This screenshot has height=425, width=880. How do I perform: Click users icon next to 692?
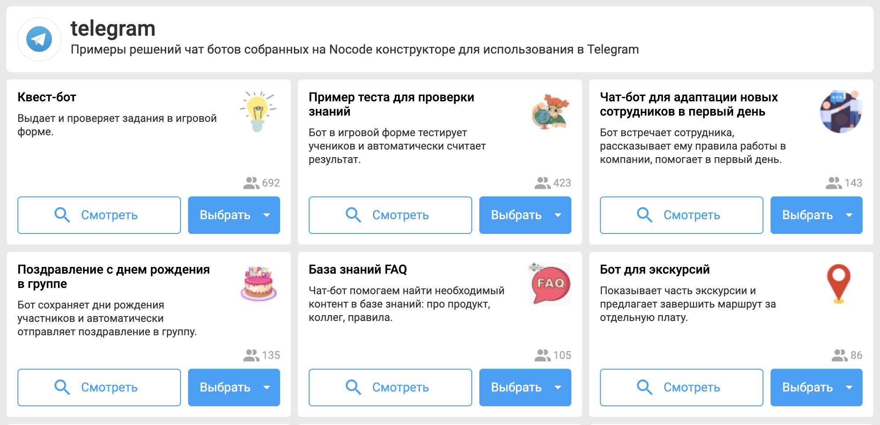click(x=251, y=183)
